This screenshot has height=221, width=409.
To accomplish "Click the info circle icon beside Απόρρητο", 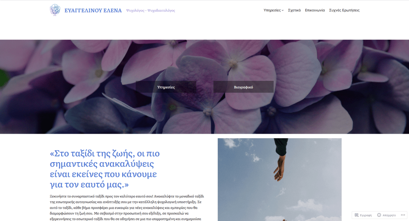I will (379, 215).
